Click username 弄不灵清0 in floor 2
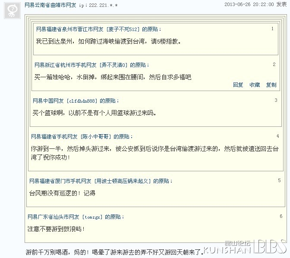 pos(113,65)
